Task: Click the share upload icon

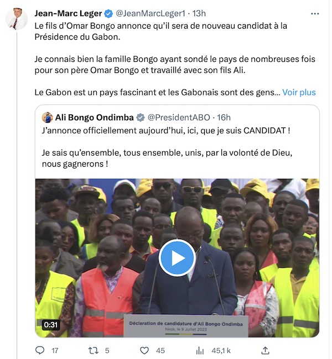Action: click(265, 350)
